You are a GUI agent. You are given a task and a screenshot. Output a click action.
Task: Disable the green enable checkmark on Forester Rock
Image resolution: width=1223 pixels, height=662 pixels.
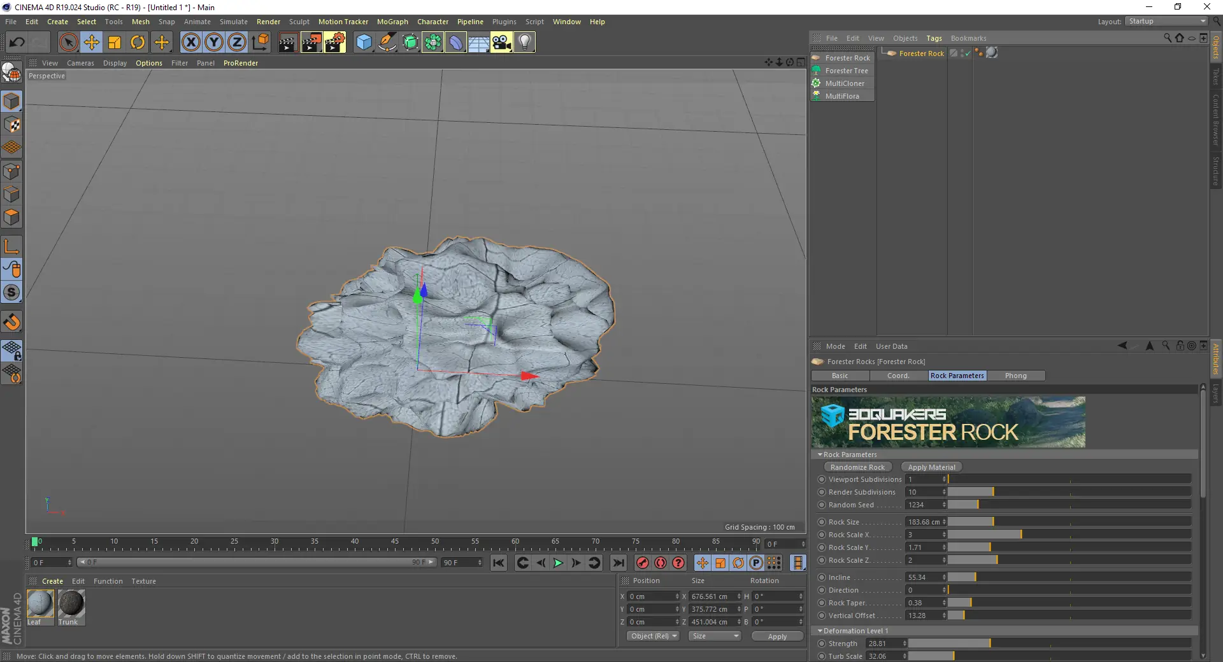(967, 53)
